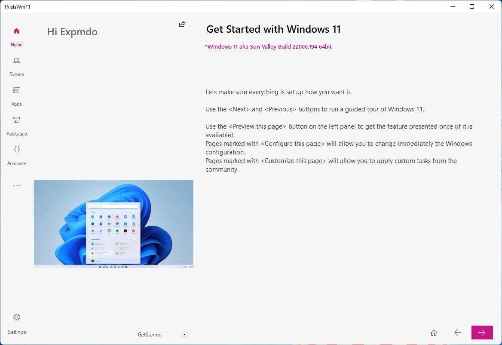This screenshot has height=345, width=502.
Task: Click the 'Get Started with Windows 11' heading
Action: click(273, 29)
